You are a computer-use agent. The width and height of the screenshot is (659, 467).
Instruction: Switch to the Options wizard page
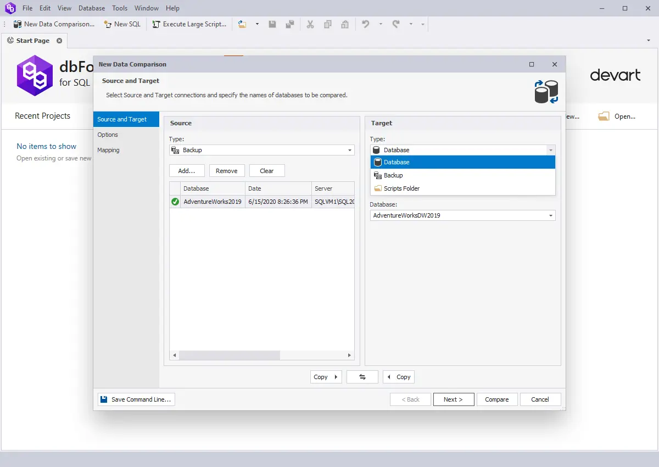pyautogui.click(x=108, y=135)
